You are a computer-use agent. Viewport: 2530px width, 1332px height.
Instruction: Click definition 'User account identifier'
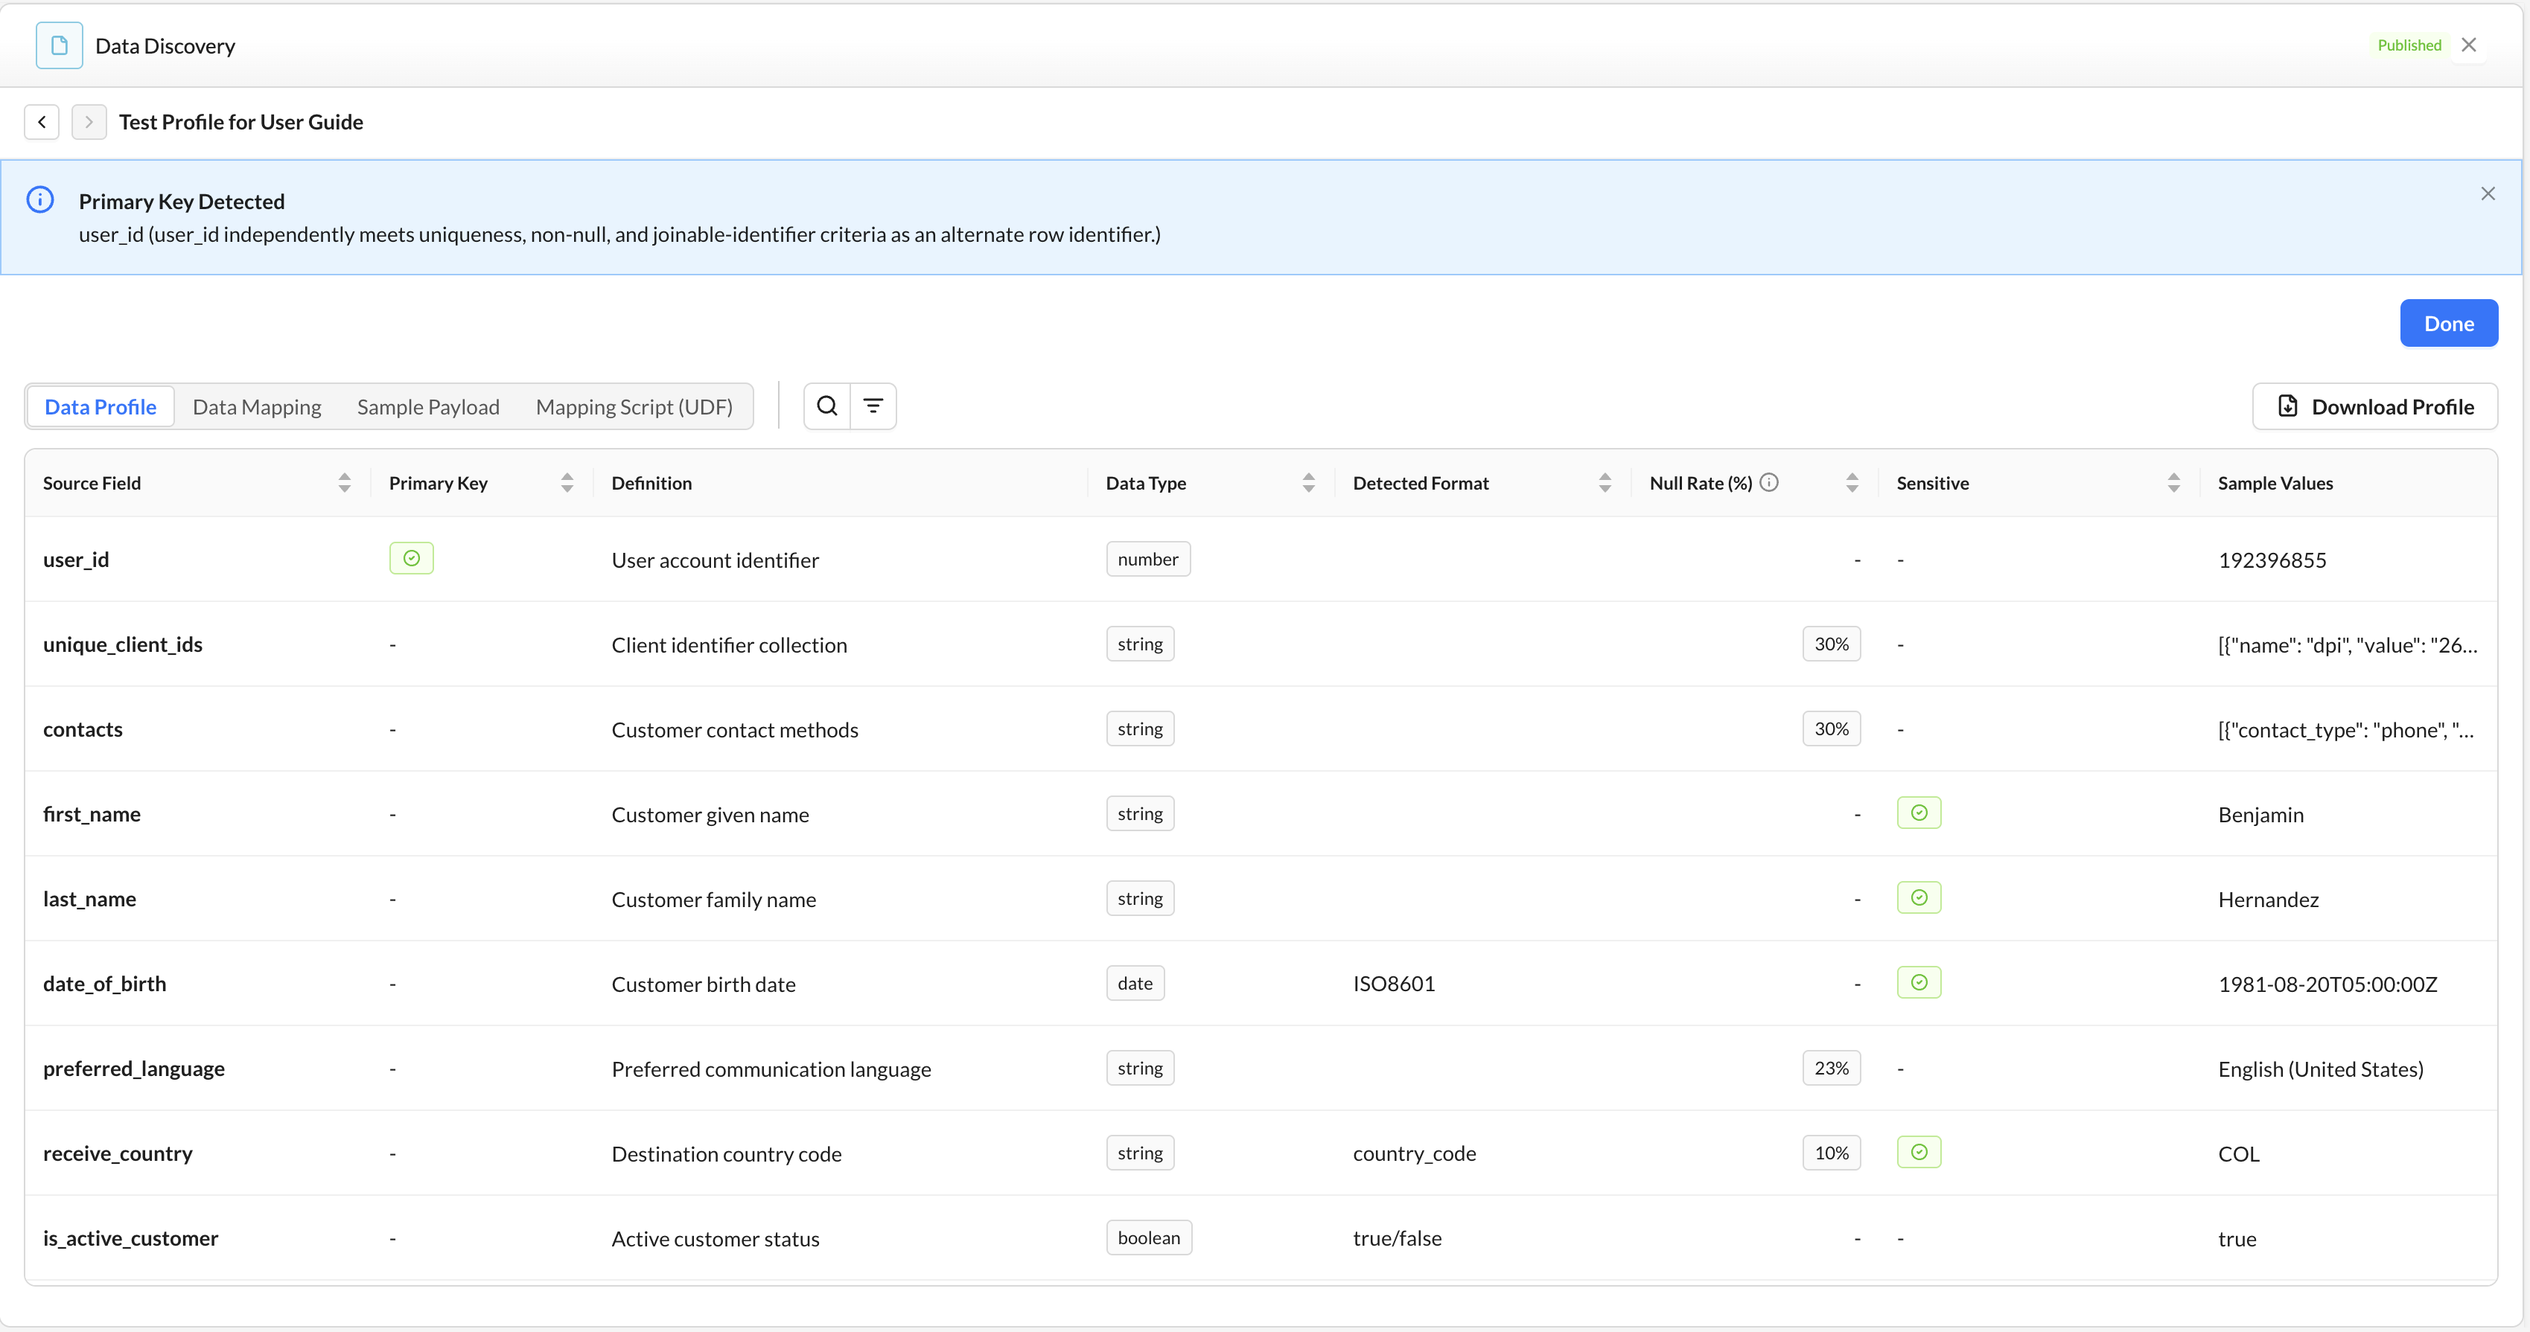click(x=715, y=560)
